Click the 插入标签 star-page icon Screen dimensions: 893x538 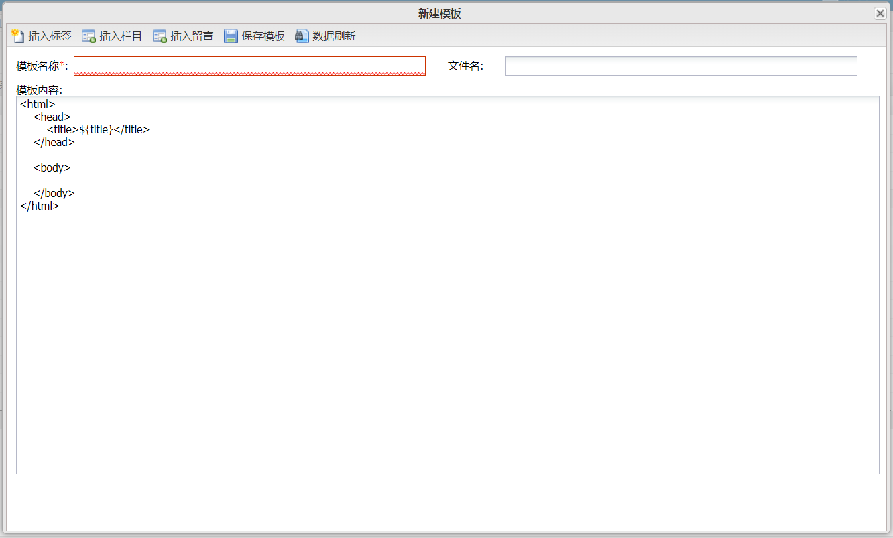tap(18, 36)
